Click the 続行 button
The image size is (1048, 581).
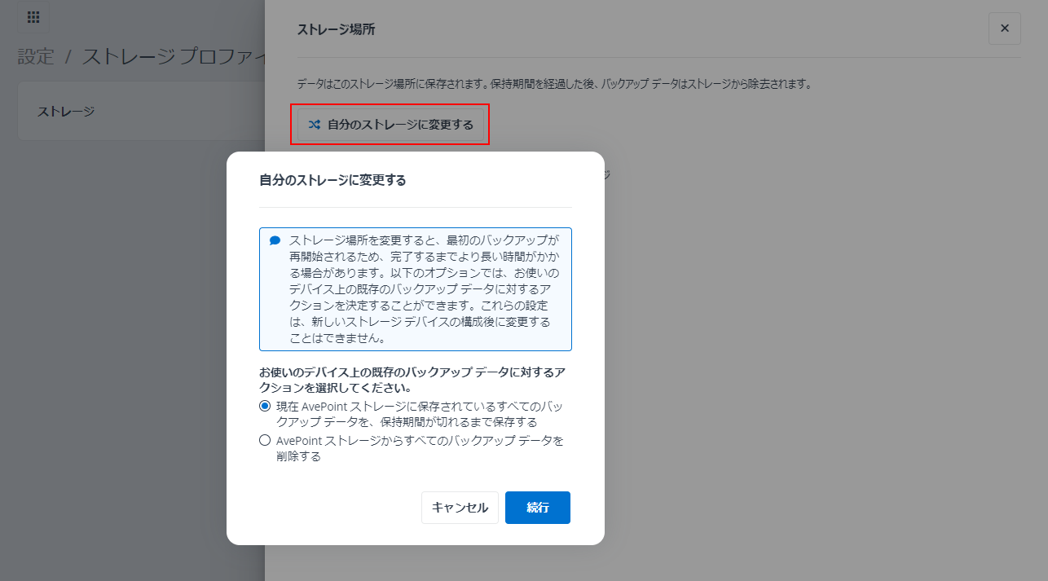(538, 508)
